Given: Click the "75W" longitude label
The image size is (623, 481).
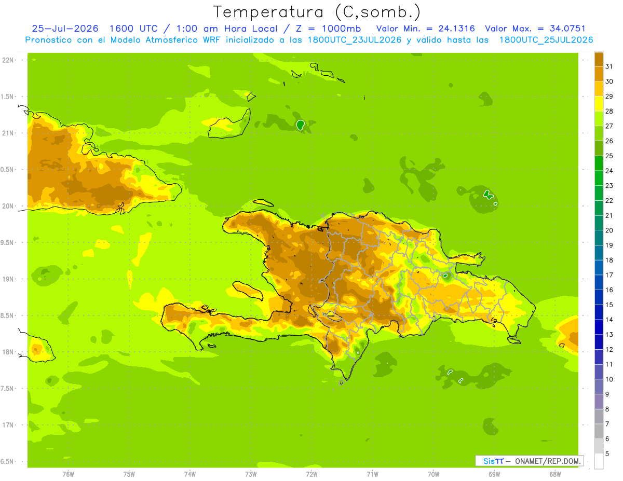Looking at the screenshot, I should pos(129,474).
